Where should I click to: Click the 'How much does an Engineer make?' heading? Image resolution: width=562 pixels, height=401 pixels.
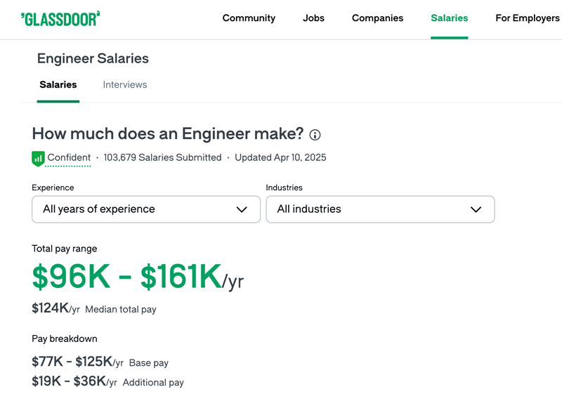(167, 134)
